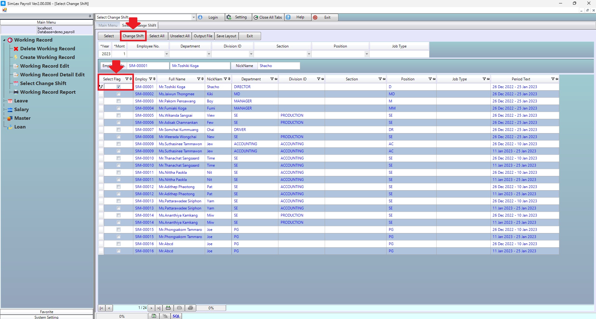Click the refresh icon next to SQL
Image resolution: width=596 pixels, height=319 pixels.
[154, 316]
